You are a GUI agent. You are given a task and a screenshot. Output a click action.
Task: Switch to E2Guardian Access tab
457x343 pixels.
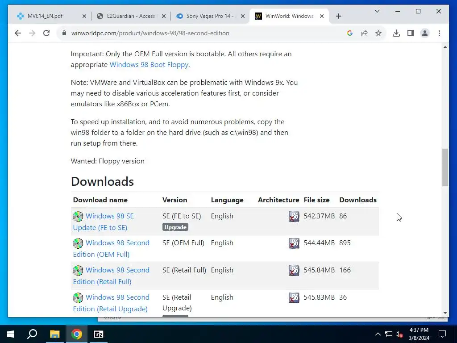point(131,16)
